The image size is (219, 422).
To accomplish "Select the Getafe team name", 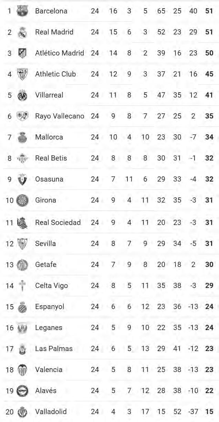I will [x=46, y=265].
